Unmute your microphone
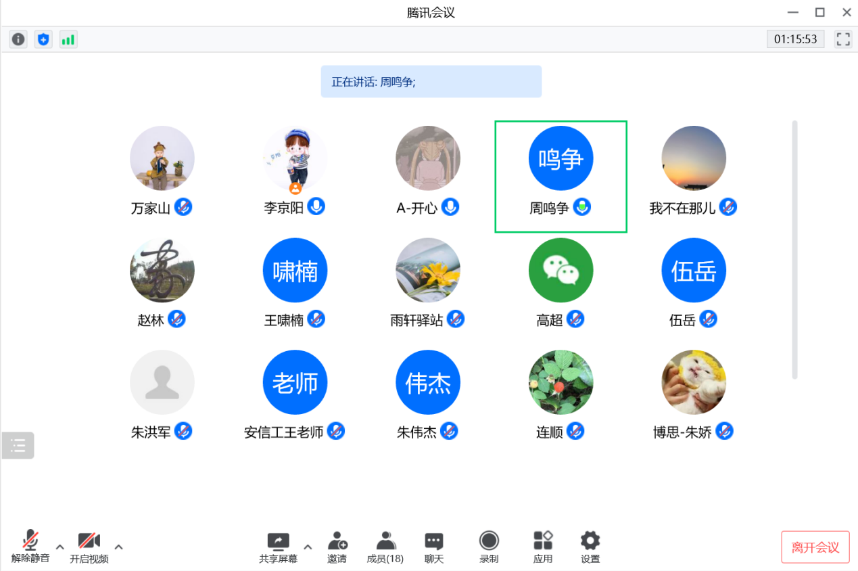858x571 pixels. click(30, 547)
